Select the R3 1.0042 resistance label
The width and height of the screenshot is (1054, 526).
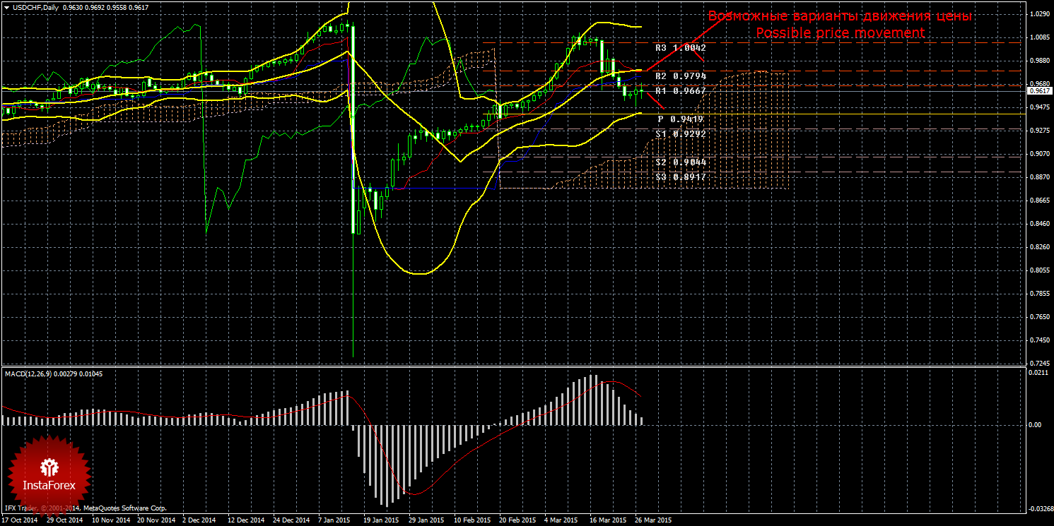coord(680,48)
